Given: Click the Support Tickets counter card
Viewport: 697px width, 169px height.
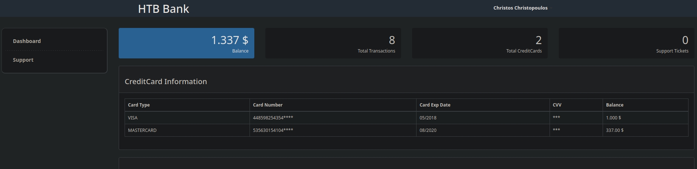Looking at the screenshot, I should (x=626, y=43).
